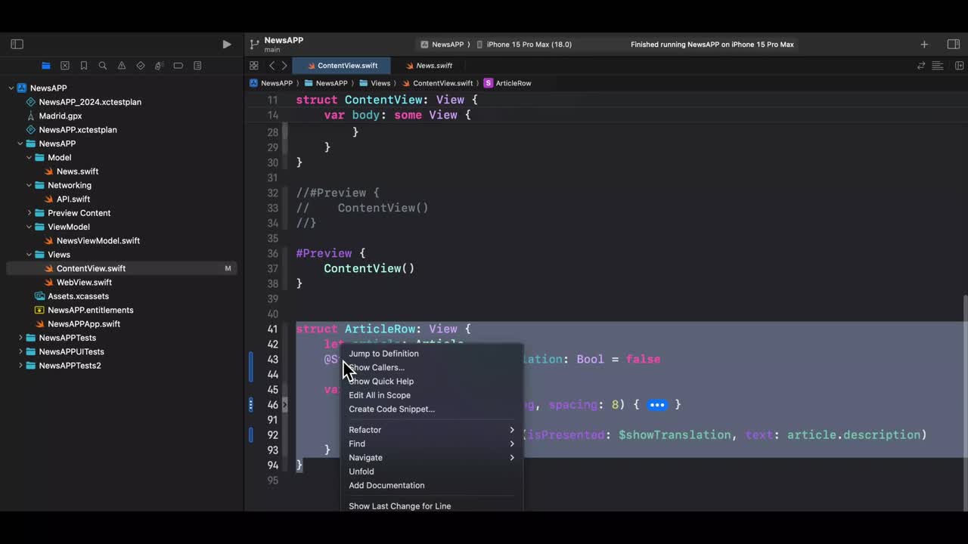Expand the Preview Content folder

point(29,213)
